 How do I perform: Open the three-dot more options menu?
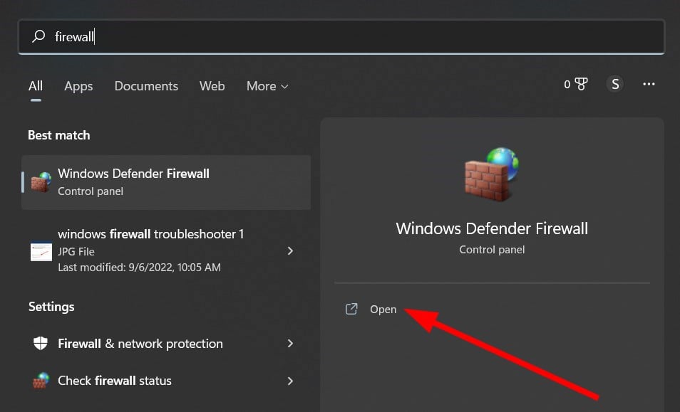click(649, 84)
